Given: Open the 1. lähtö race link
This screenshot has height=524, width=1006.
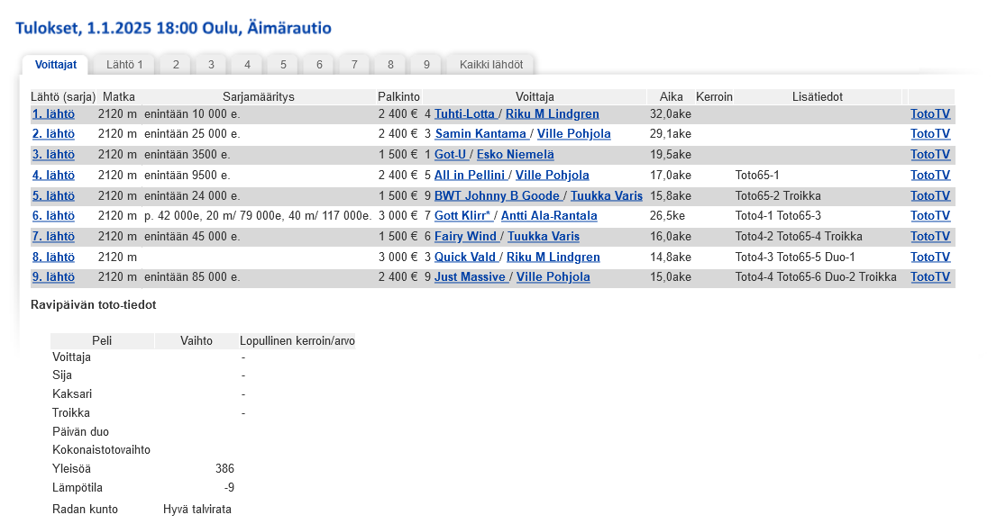Looking at the screenshot, I should coord(53,114).
